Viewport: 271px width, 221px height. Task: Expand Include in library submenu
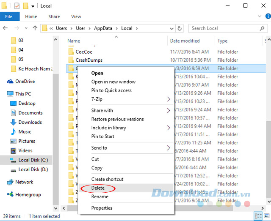pos(126,128)
